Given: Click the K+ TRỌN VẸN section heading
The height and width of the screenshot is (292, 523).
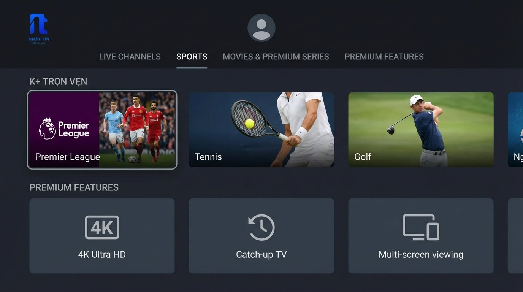Looking at the screenshot, I should [58, 81].
